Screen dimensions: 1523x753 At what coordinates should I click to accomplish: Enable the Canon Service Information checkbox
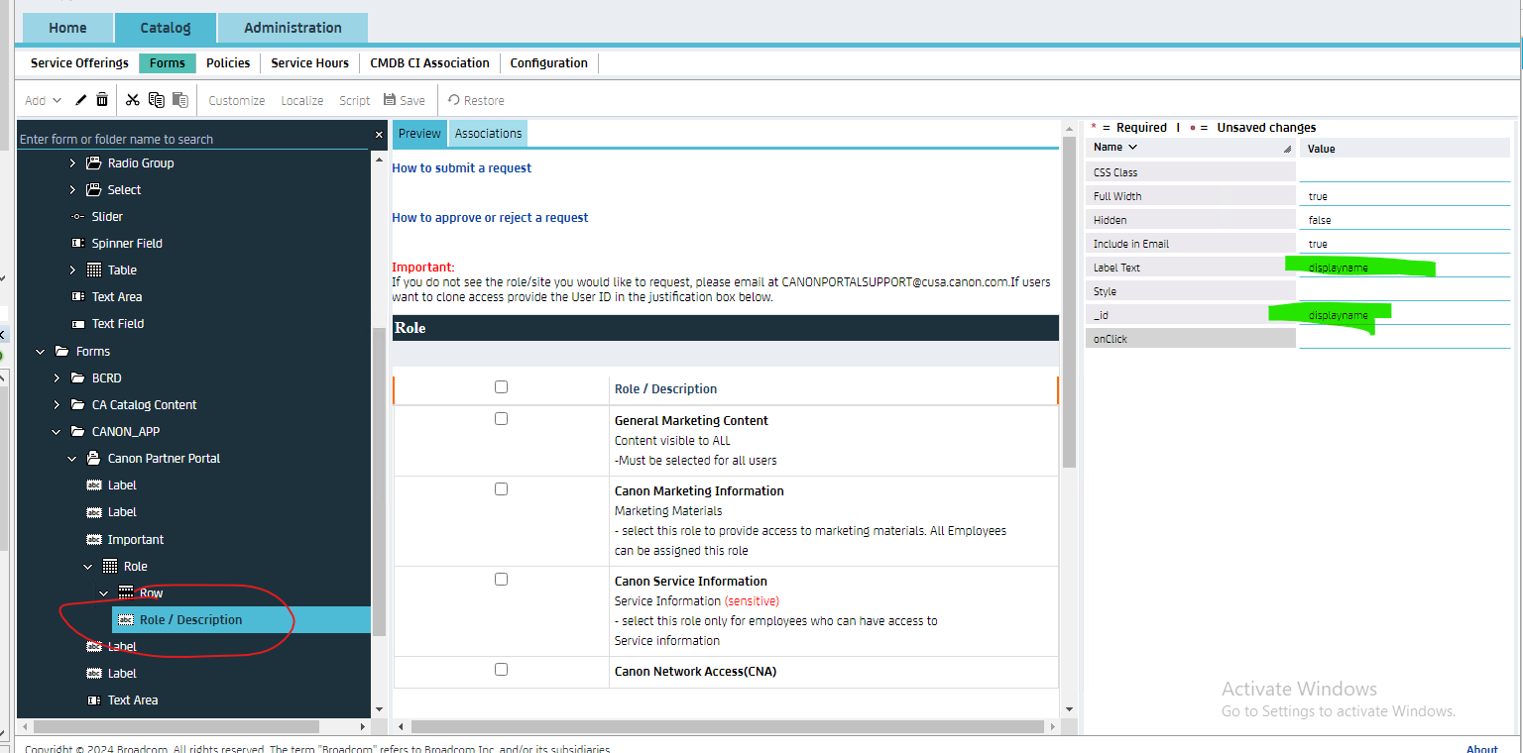pyautogui.click(x=501, y=580)
